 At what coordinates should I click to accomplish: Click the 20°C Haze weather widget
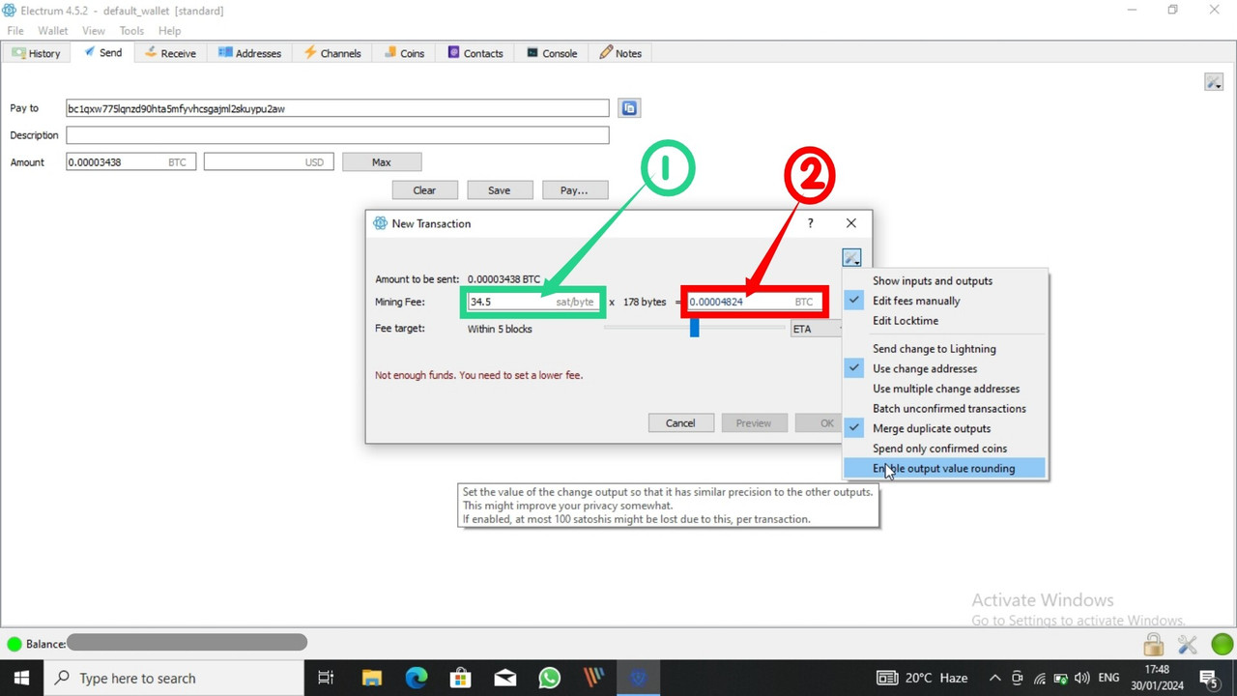click(922, 678)
